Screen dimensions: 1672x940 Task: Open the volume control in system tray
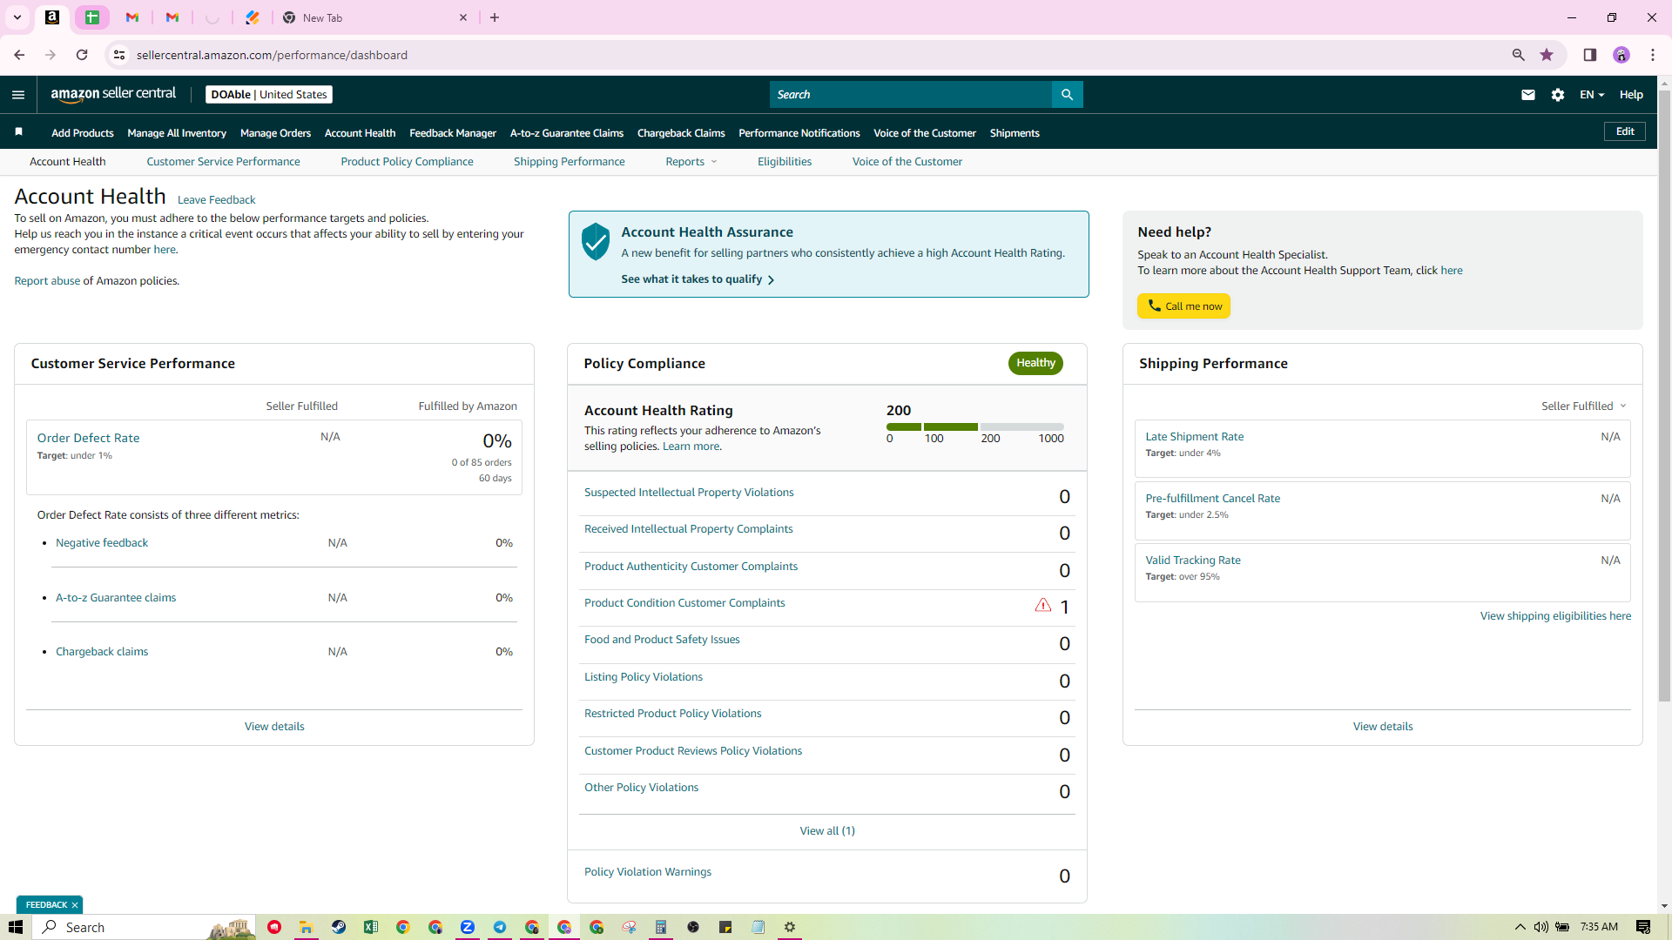[1541, 927]
